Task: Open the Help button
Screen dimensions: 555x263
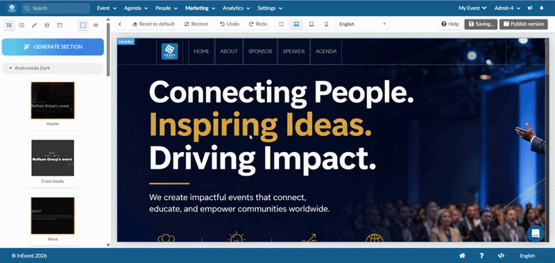Action: (450, 24)
